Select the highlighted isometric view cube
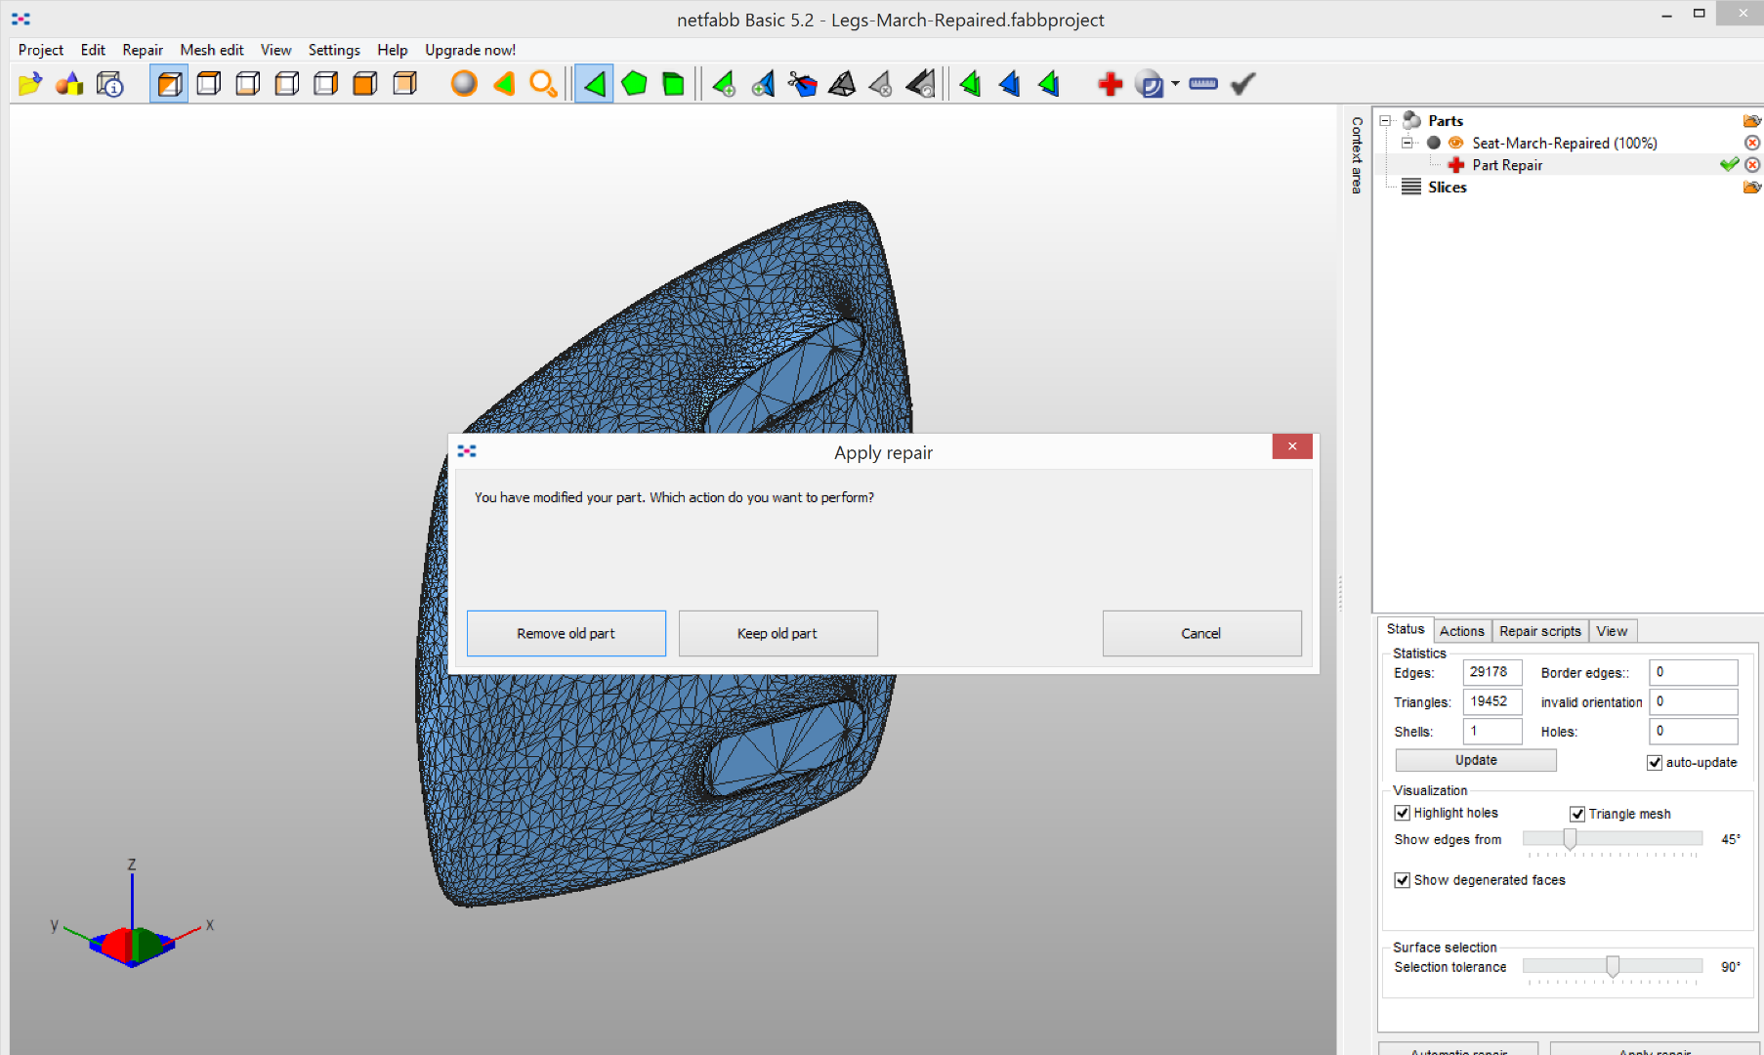Viewport: 1764px width, 1055px height. point(169,84)
